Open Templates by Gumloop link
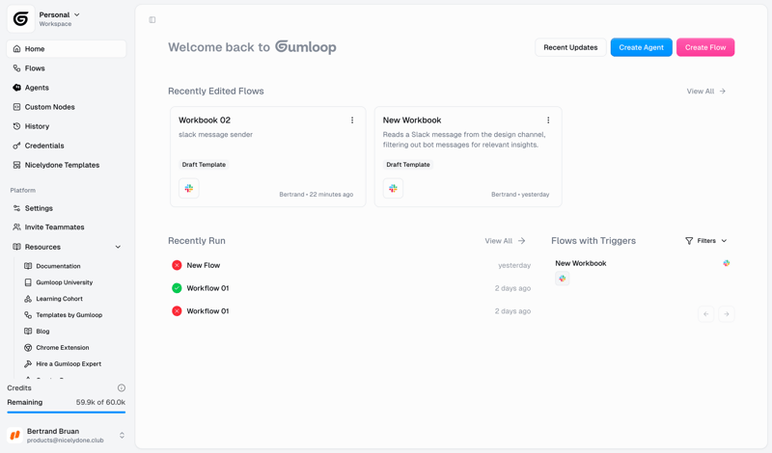 click(x=69, y=315)
